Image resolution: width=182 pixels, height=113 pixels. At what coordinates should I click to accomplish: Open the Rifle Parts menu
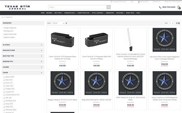pos(59,13)
